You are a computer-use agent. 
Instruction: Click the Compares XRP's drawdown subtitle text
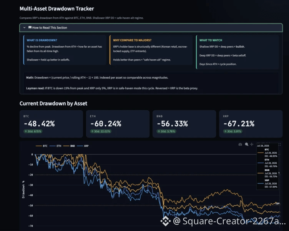click(81, 18)
